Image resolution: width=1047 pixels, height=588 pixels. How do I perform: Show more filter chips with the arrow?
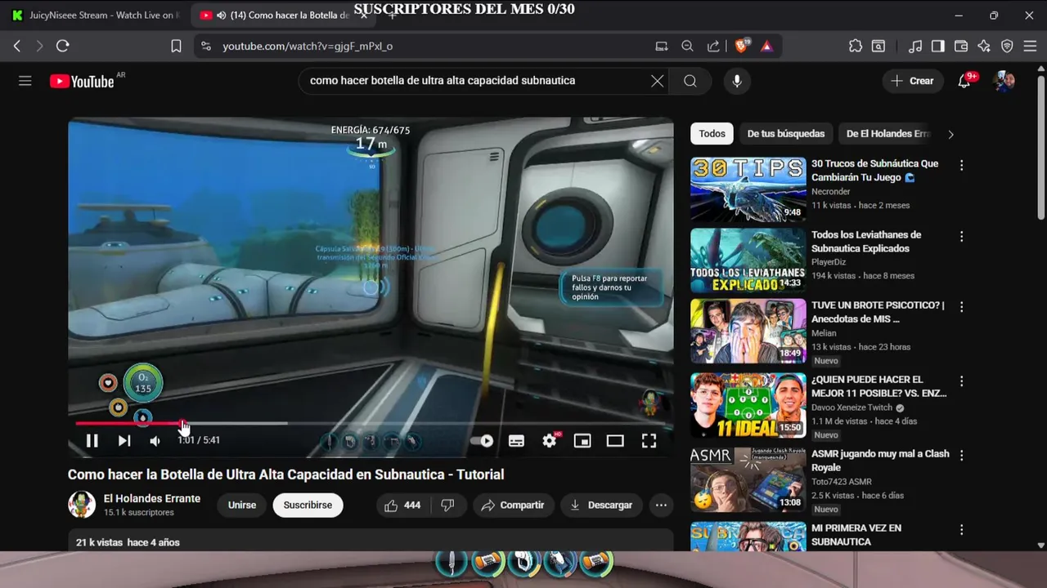click(950, 134)
